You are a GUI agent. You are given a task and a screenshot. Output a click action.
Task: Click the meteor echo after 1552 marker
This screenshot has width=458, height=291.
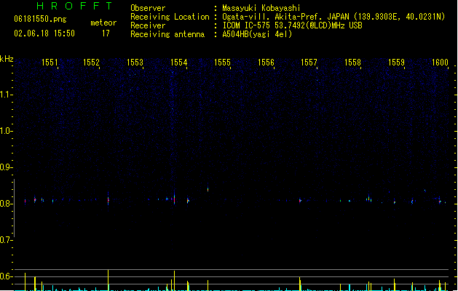[x=108, y=199]
